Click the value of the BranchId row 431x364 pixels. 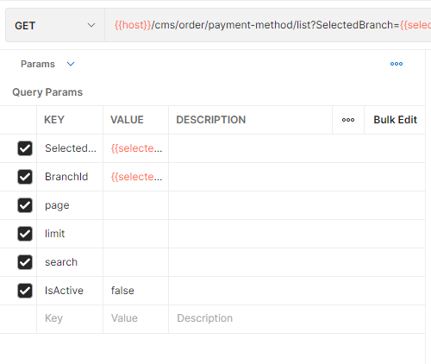[x=135, y=177]
